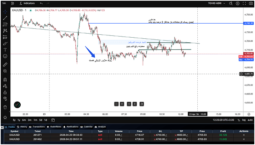Screen dimensions: 255x145
Task: Open the Fibonacci retracement tools
Action: [x=5, y=24]
